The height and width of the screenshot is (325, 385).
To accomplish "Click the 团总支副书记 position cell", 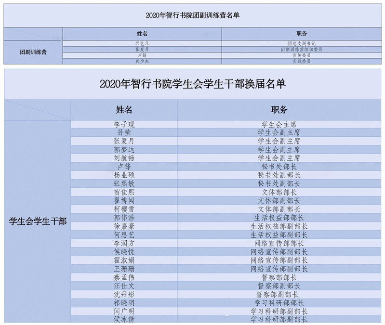I will pos(302,43).
